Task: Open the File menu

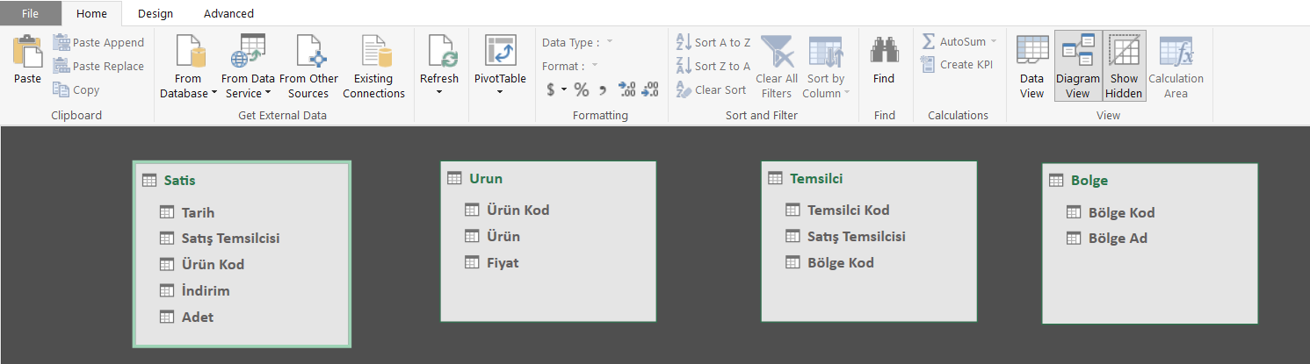Action: pos(30,13)
